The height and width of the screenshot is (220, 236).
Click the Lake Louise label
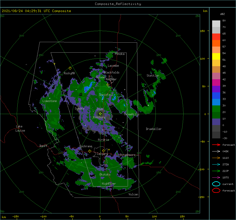(20, 128)
